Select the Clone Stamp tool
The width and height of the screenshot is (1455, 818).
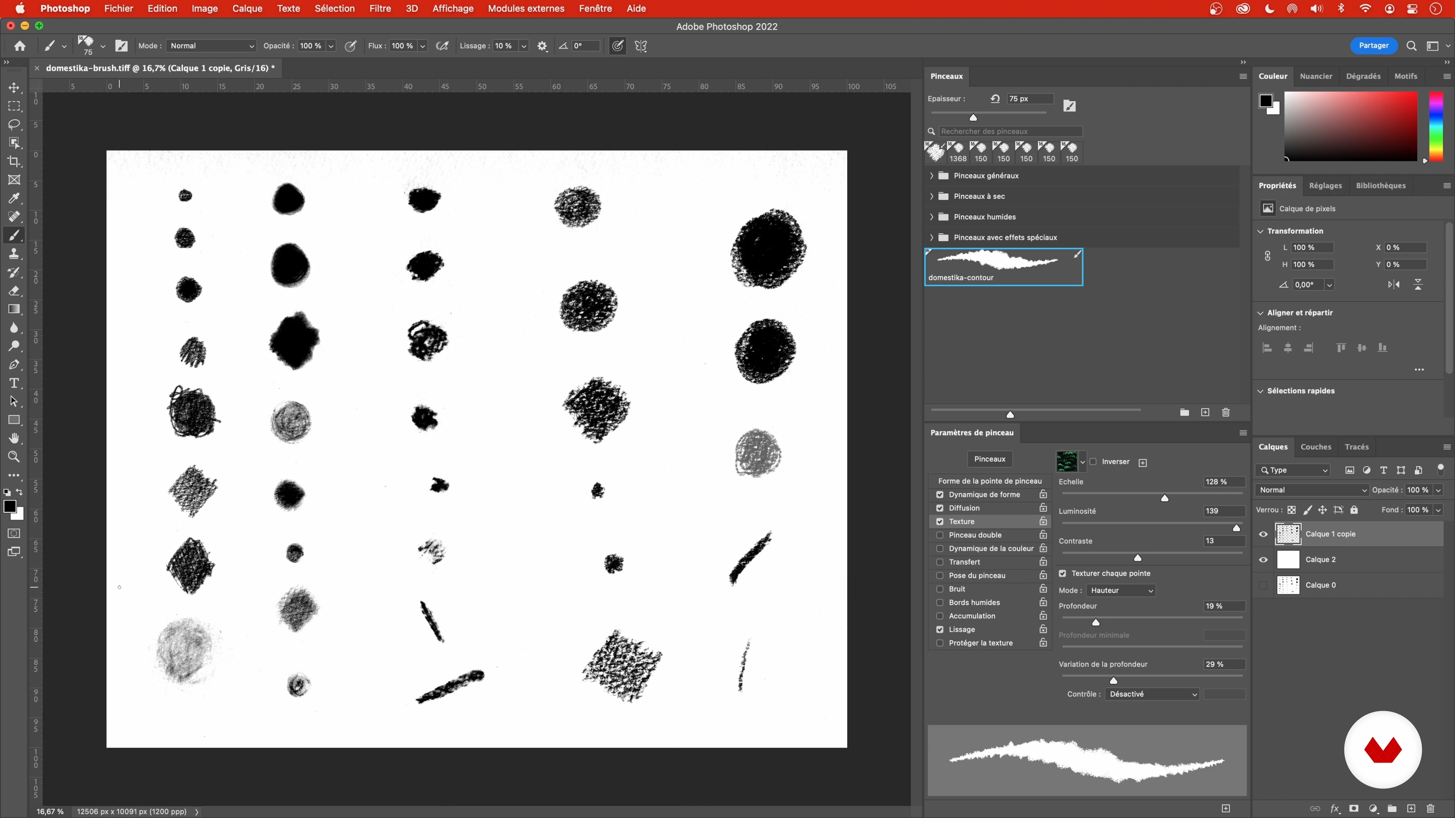14,253
